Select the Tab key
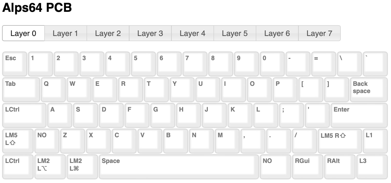 click(21, 89)
